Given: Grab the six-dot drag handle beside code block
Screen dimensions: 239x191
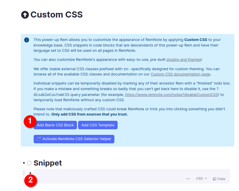Looking at the screenshot, I should [x=24, y=173].
